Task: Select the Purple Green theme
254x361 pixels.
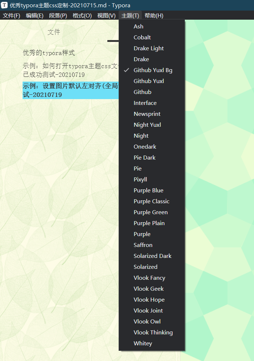Action: point(152,212)
